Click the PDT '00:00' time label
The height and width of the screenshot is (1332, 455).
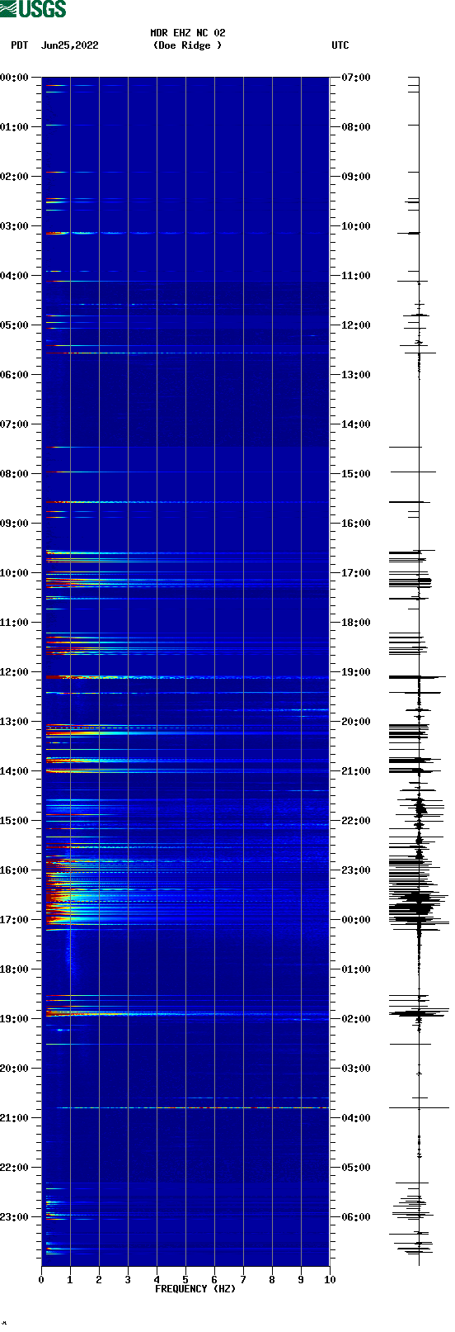click(15, 78)
